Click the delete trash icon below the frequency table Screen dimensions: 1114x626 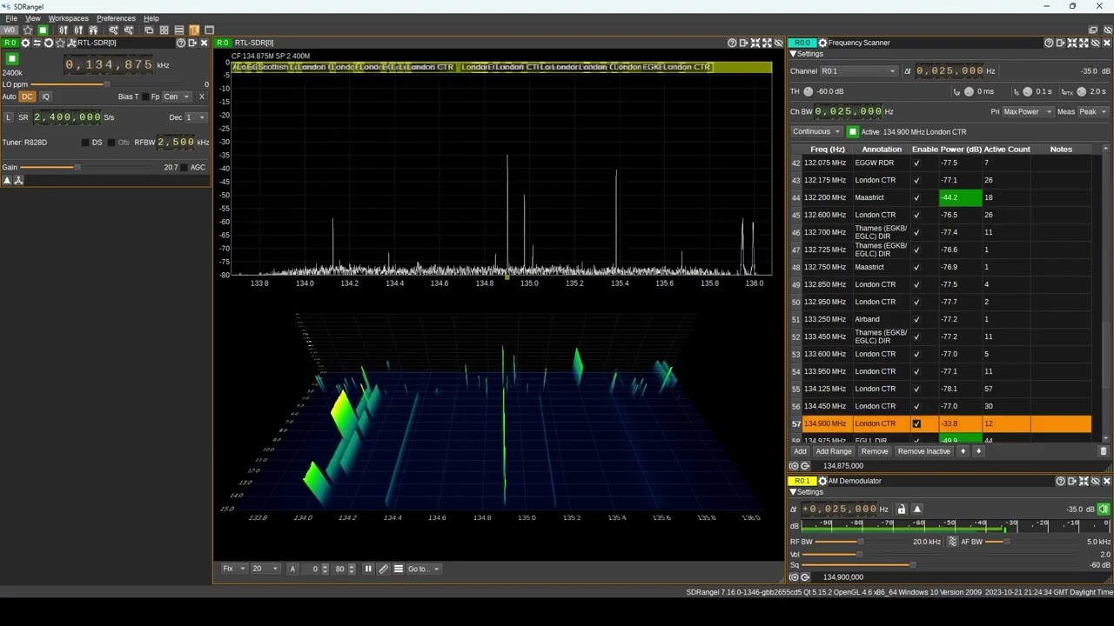pos(1104,451)
